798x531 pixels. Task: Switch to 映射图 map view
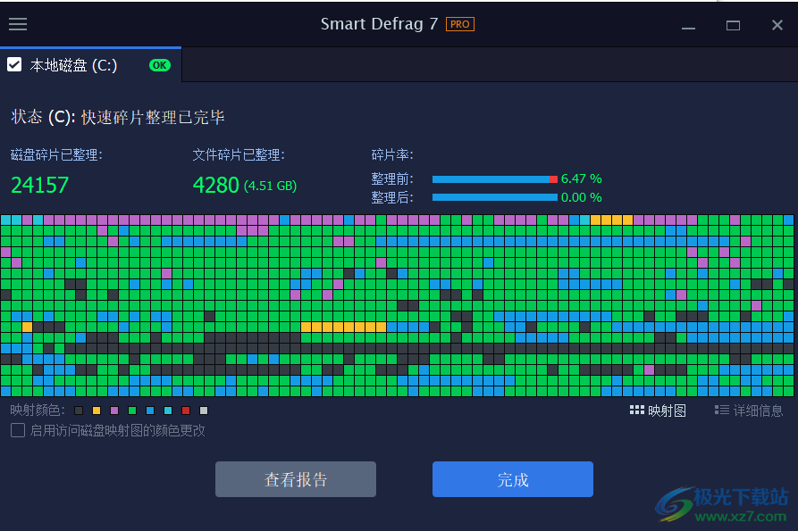[658, 410]
